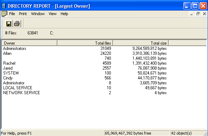
Task: Click the 24220 total files value
Action: 106,53
